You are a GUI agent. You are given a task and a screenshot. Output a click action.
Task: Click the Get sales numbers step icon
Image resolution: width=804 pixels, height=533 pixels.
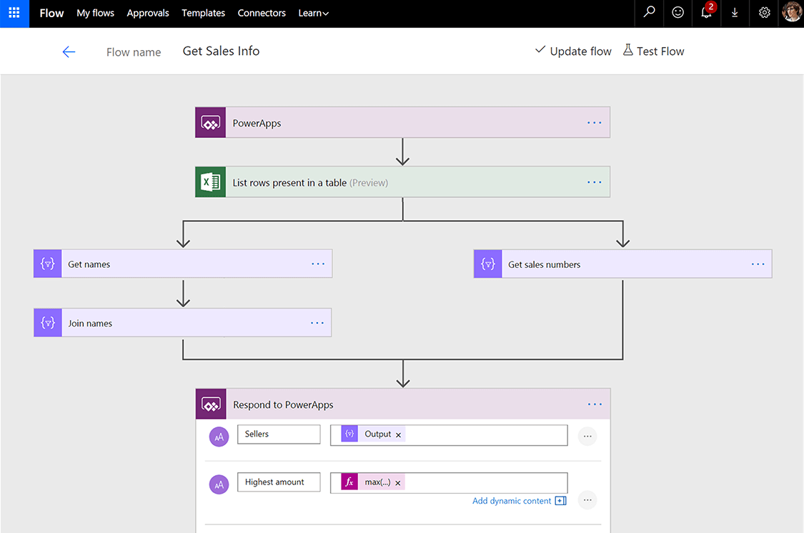point(487,264)
